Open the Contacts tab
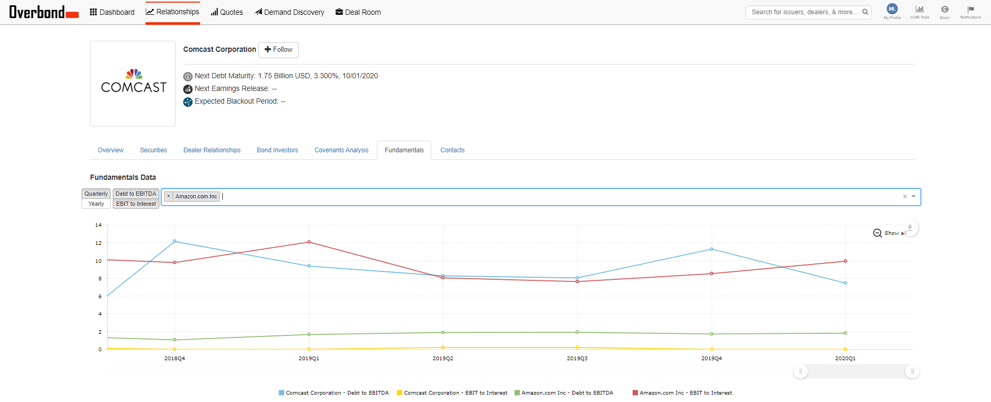This screenshot has height=402, width=991. click(x=453, y=150)
